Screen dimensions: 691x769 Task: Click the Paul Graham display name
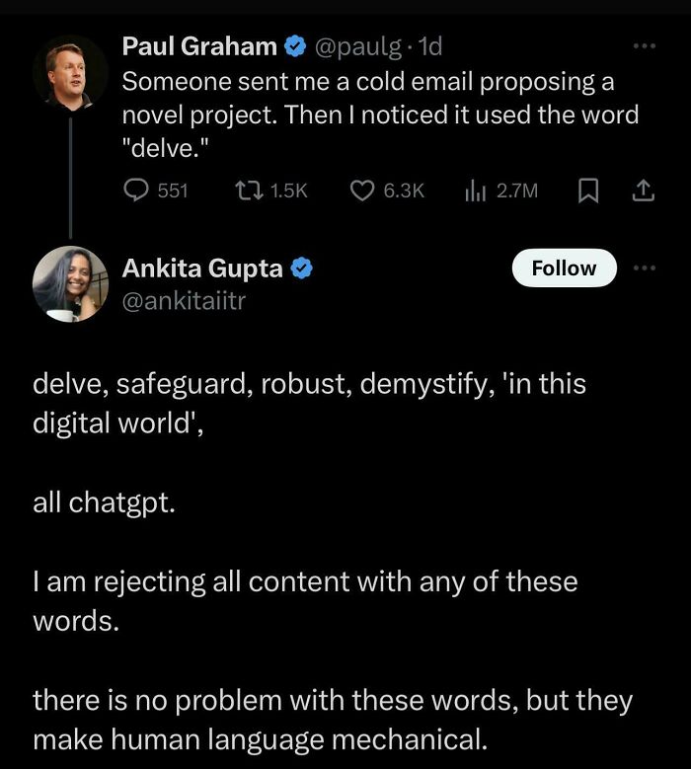(198, 45)
